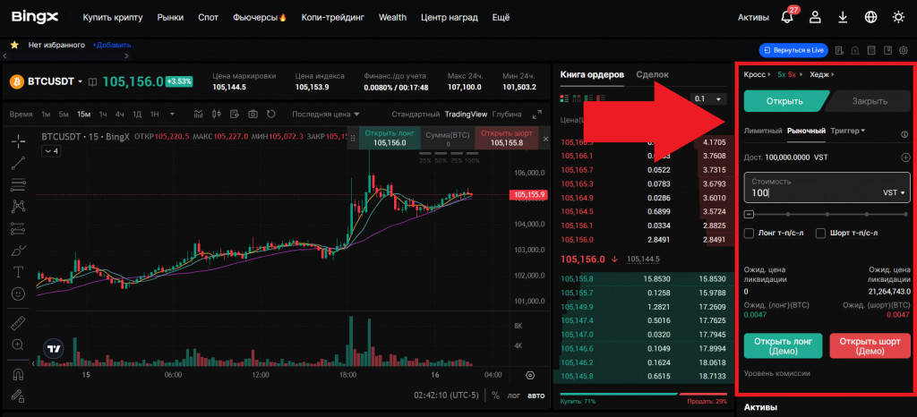Open the chart indicators icon
The width and height of the screenshot is (917, 417).
[x=198, y=114]
